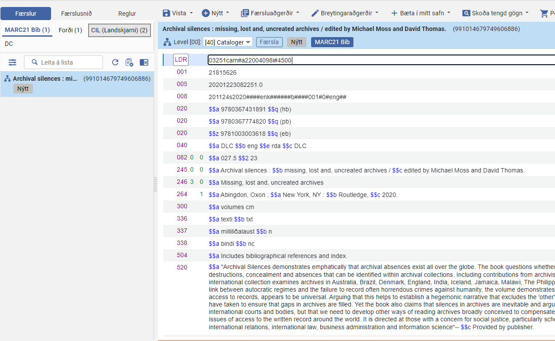The height and width of the screenshot is (341, 555).
Task: Click the close-all-records icon beside refresh
Action: click(x=129, y=62)
